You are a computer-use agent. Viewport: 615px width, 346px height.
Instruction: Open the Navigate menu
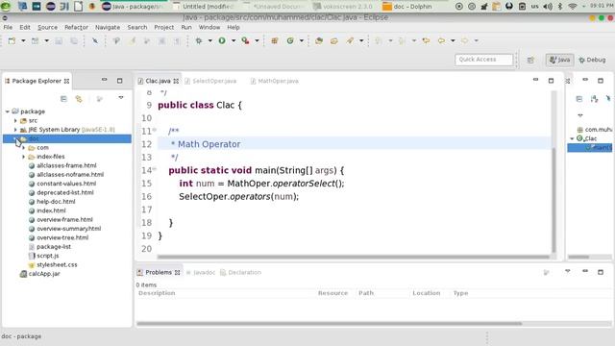[x=108, y=27]
